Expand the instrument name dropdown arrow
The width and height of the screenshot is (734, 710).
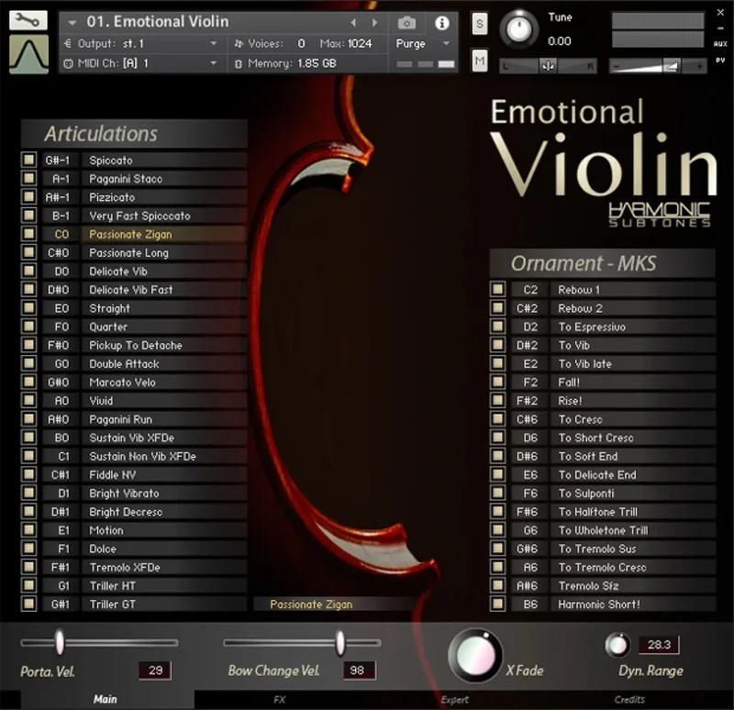point(72,22)
